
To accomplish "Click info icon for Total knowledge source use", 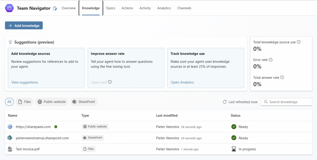I will pyautogui.click(x=298, y=42).
